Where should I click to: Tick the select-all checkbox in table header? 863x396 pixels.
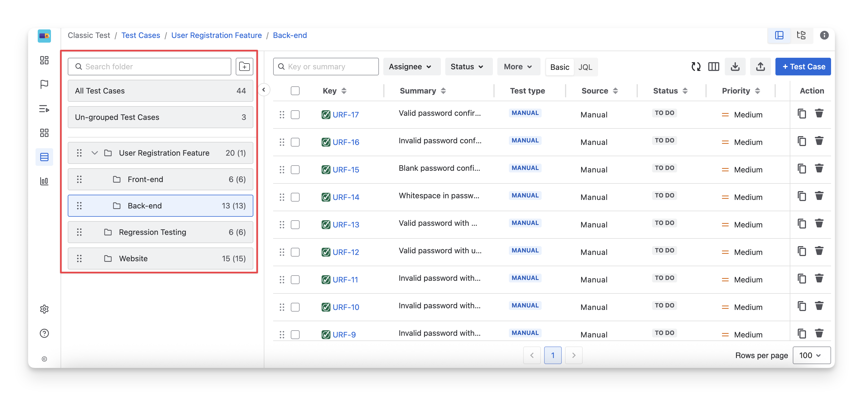[x=295, y=91]
